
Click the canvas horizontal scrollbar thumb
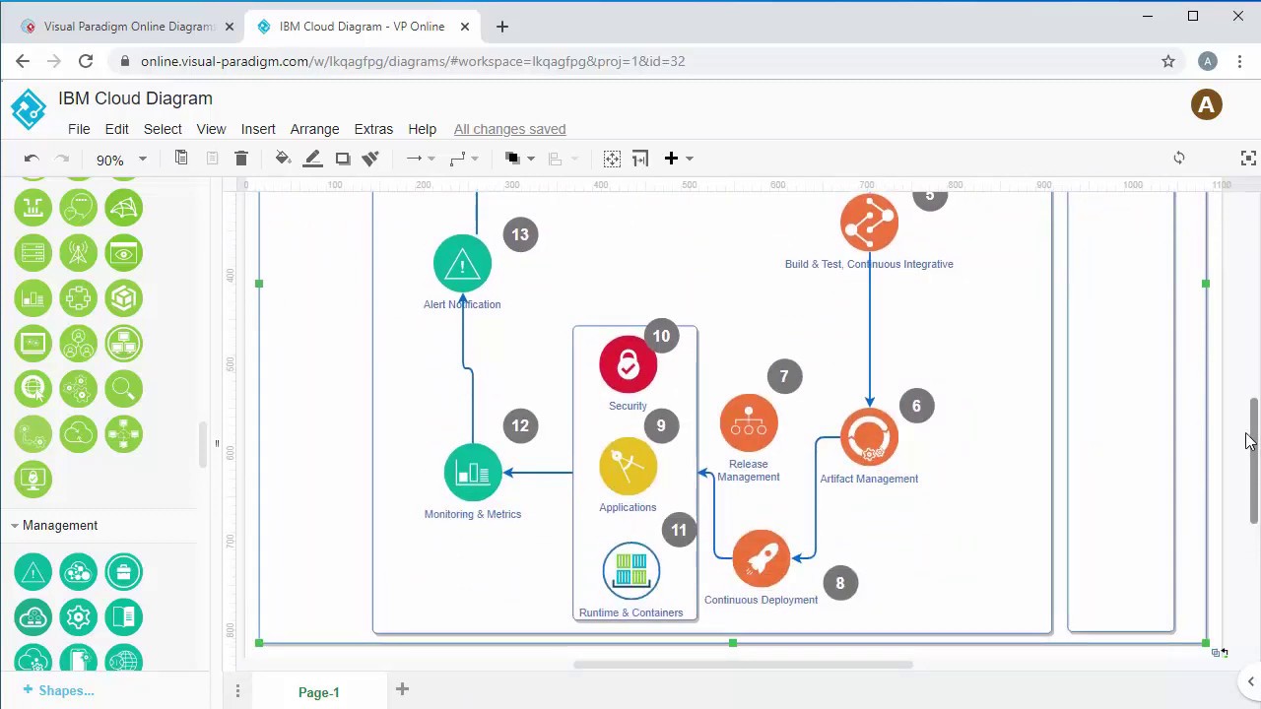pos(743,665)
